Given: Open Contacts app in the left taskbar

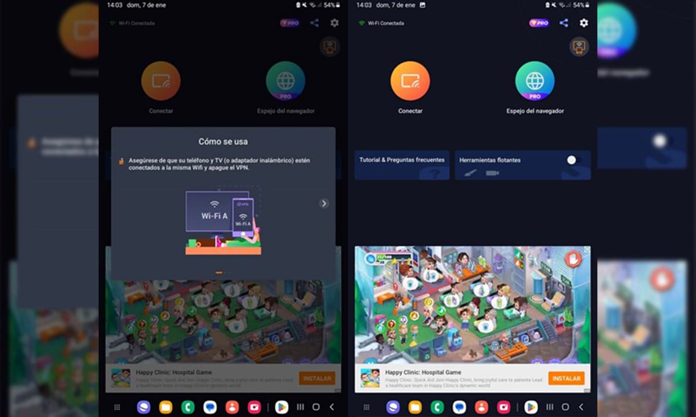Looking at the screenshot, I should (232, 407).
